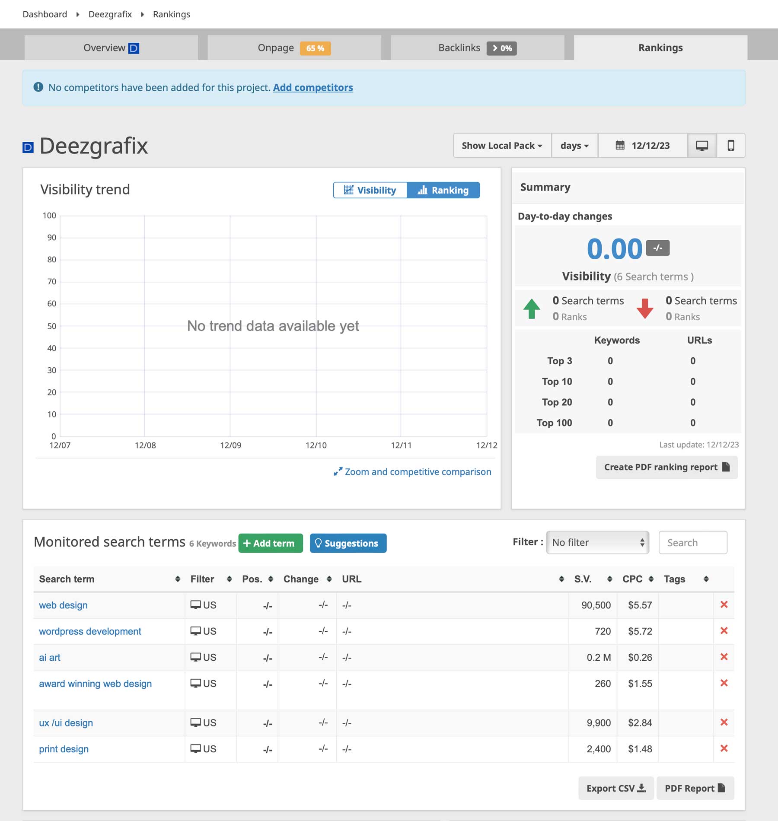Open the Onpage tab
This screenshot has height=821, width=778.
[275, 48]
